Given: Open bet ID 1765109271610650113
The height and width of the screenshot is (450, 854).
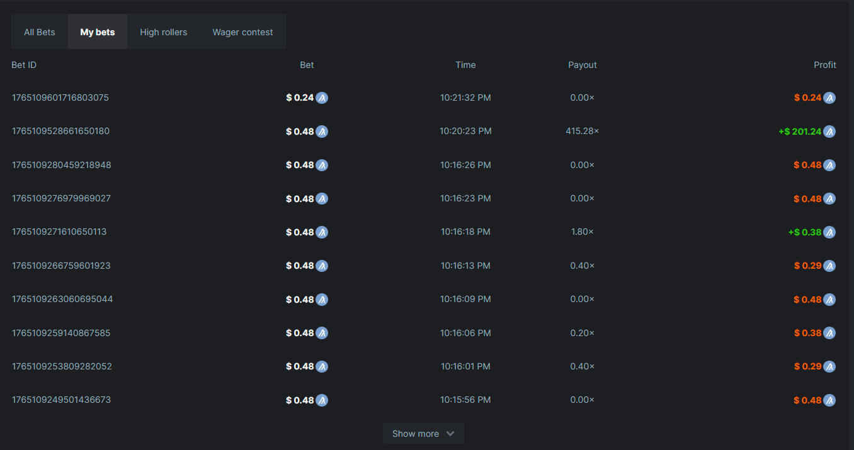Looking at the screenshot, I should click(59, 232).
